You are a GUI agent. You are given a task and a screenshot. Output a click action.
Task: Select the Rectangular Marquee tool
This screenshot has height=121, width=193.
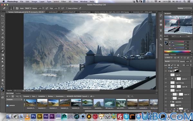point(3,19)
